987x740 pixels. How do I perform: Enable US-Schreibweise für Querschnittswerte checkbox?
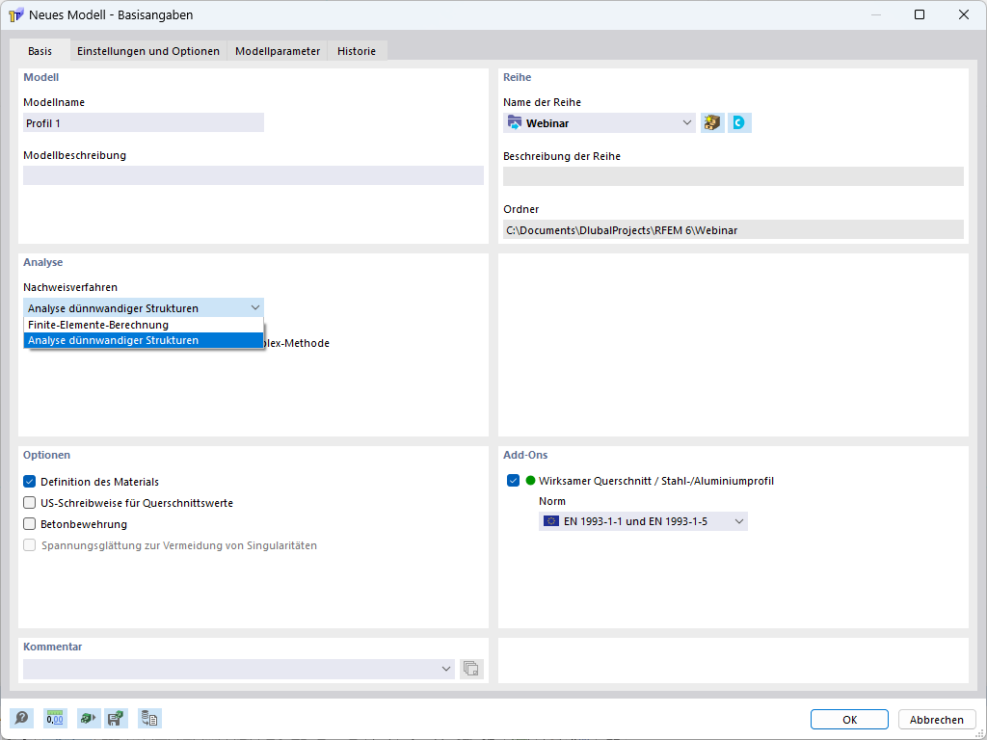click(x=30, y=503)
